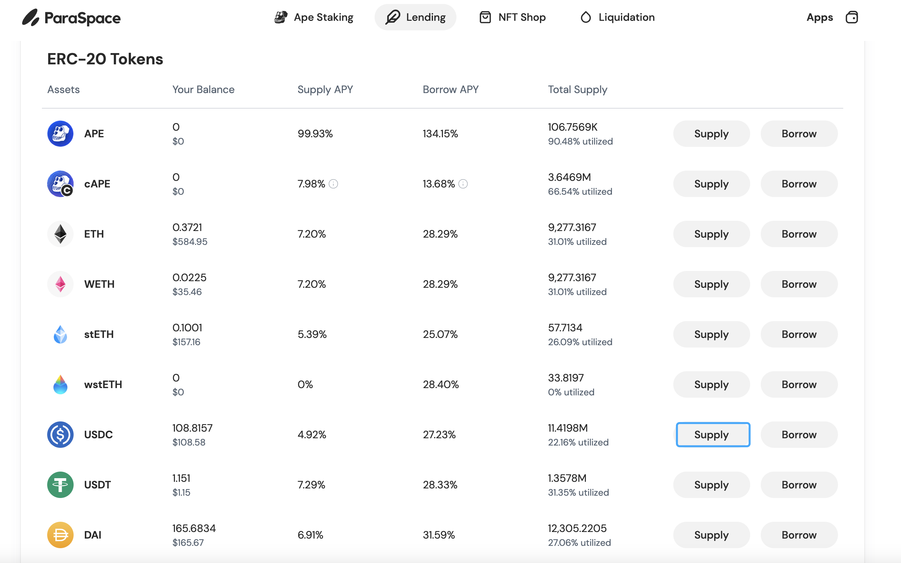Go to the Liquidation tab
Screen dimensions: 901x563
coord(617,17)
